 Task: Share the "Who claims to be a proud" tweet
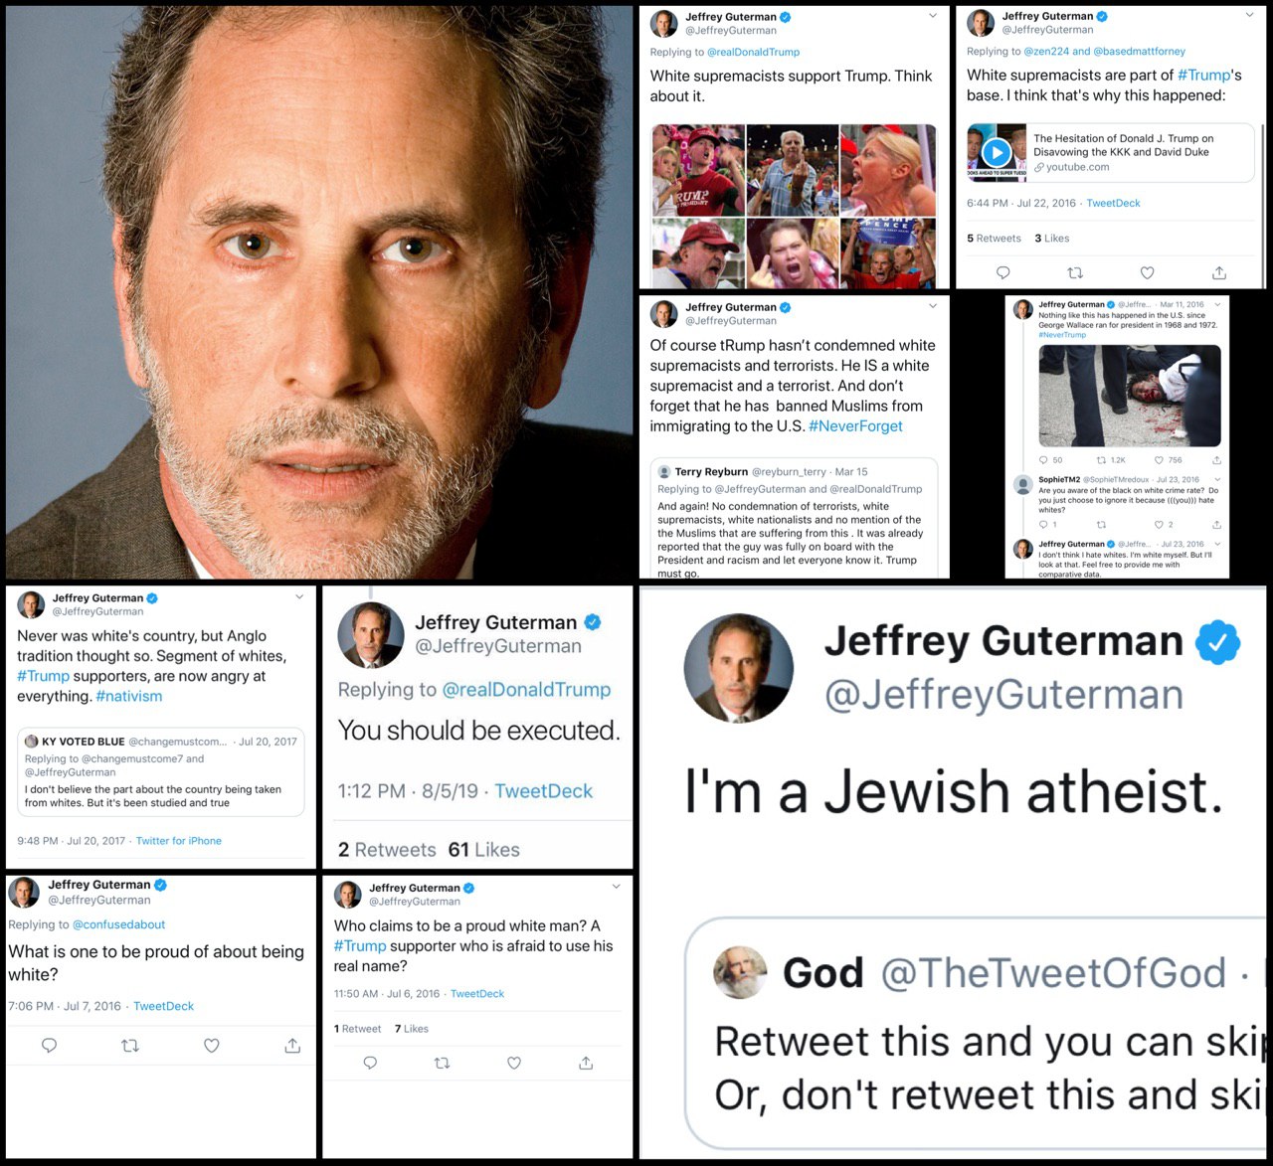tap(586, 1063)
